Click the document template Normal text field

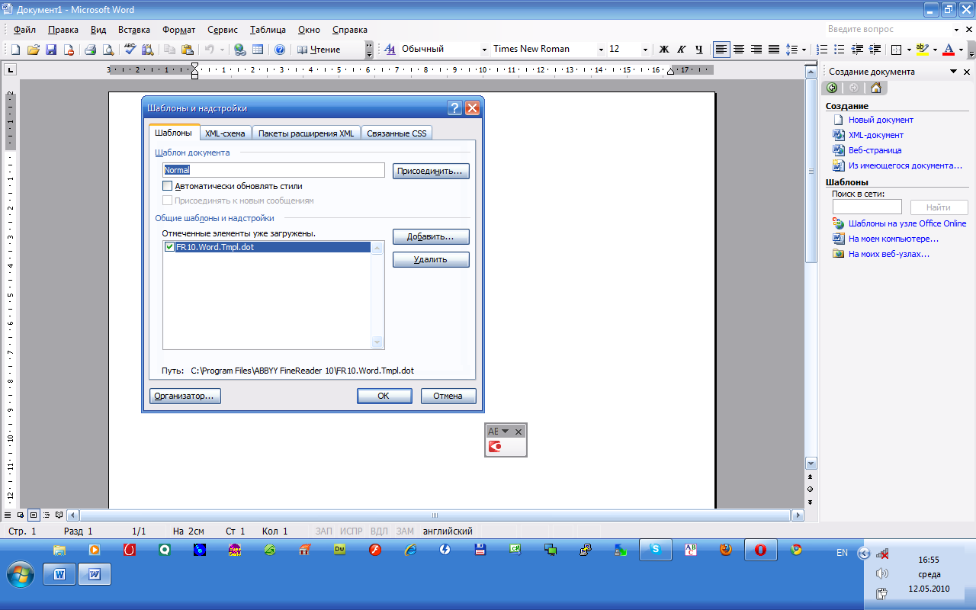tap(274, 170)
